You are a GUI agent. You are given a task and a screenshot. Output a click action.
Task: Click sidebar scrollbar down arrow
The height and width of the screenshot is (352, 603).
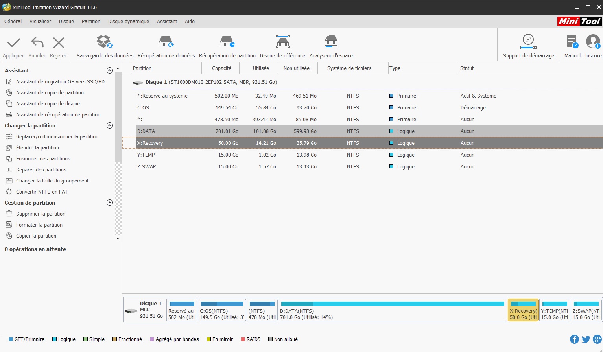click(x=118, y=239)
